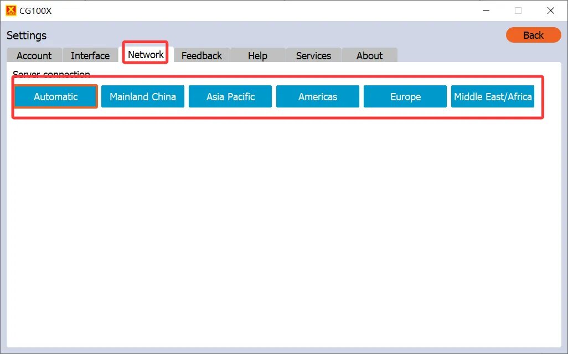
Task: Select Automatic server connection
Action: tap(56, 96)
